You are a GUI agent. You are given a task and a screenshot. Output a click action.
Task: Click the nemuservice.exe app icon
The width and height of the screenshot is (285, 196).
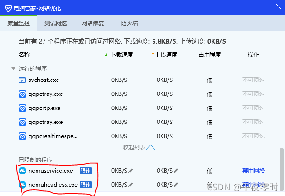coord(22,171)
